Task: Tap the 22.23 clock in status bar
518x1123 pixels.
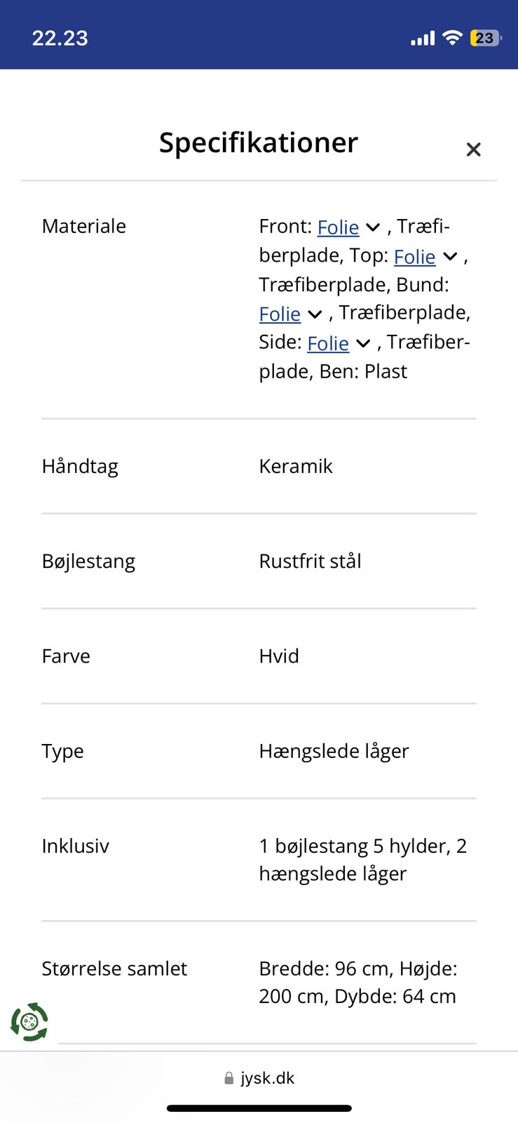Action: tap(60, 38)
